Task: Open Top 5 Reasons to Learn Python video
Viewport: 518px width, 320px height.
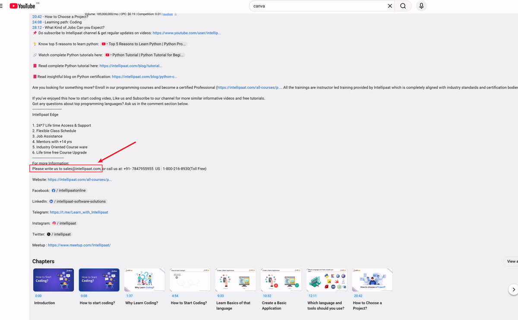Action: (x=144, y=44)
